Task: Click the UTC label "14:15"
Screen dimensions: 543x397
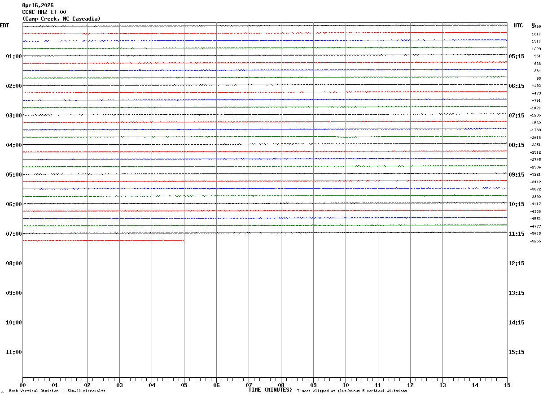Action: pos(517,323)
